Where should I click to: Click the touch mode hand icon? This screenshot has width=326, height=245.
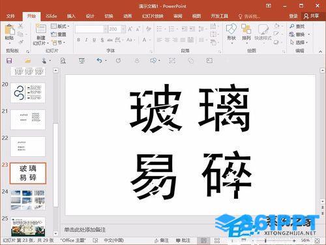point(44,61)
